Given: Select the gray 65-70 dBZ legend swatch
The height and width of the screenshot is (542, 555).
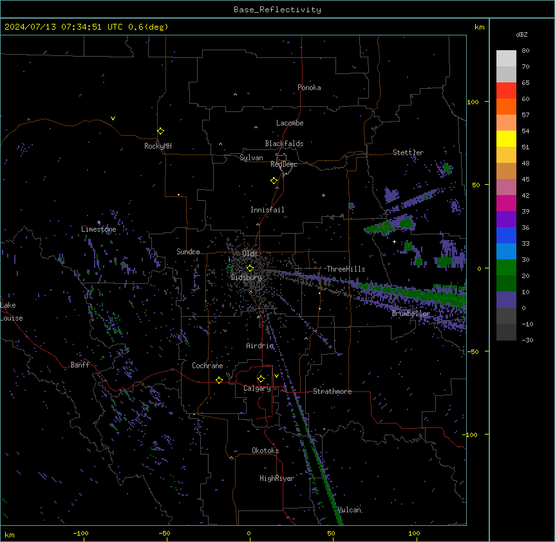Looking at the screenshot, I should click(506, 74).
